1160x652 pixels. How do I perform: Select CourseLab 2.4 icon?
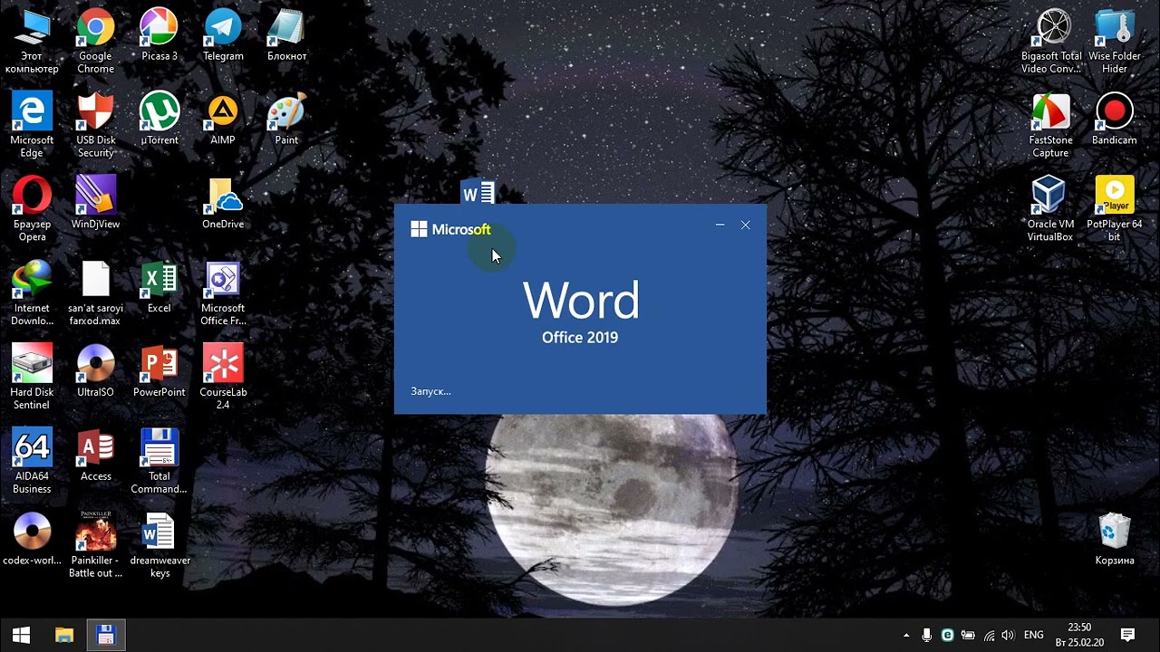223,379
